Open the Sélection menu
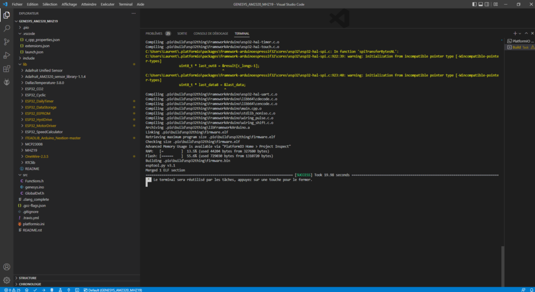This screenshot has height=292, width=535. tap(50, 4)
